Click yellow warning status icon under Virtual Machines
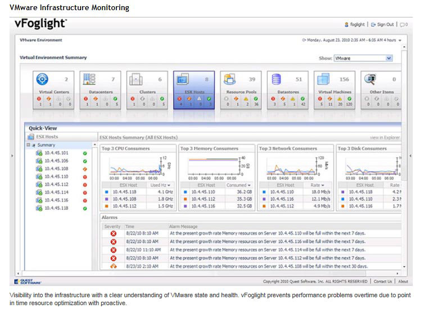The width and height of the screenshot is (424, 313). (340, 99)
